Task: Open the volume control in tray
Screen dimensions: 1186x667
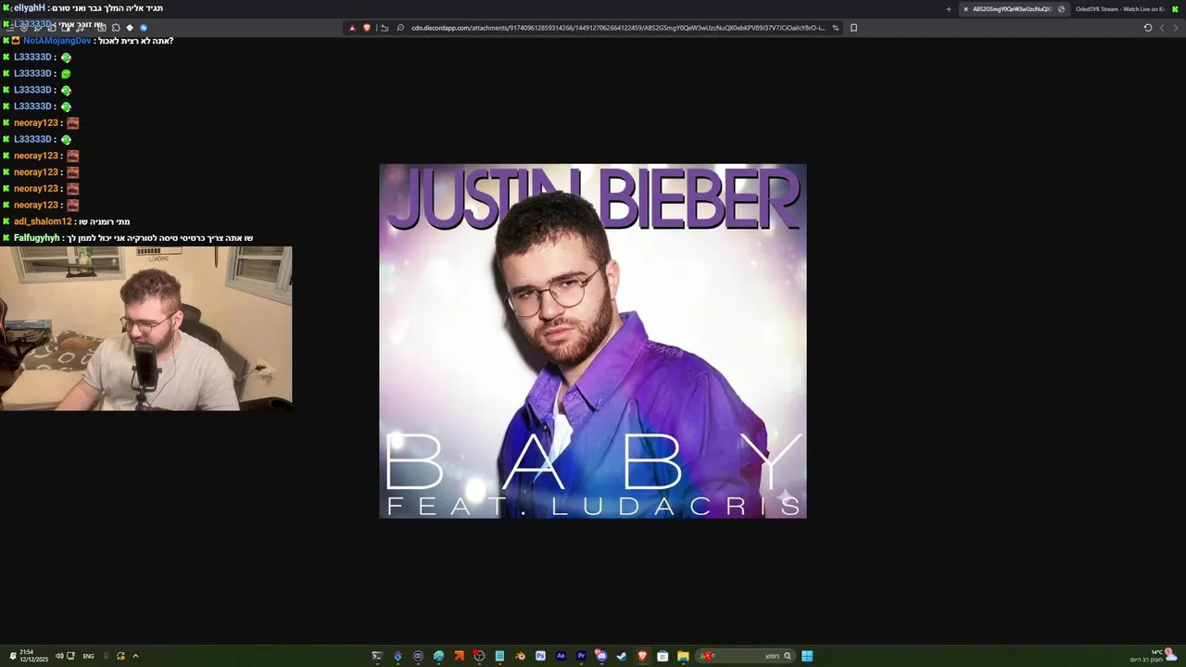Action: [x=59, y=656]
